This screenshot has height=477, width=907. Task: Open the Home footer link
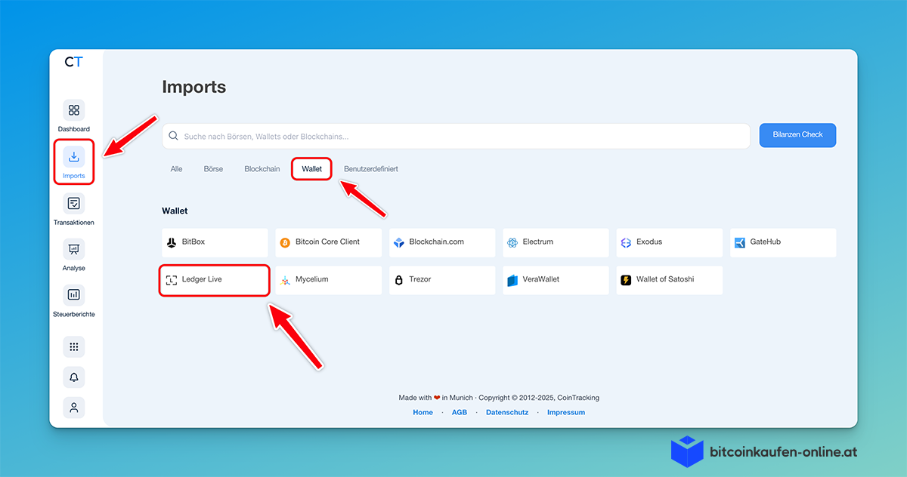(x=423, y=412)
